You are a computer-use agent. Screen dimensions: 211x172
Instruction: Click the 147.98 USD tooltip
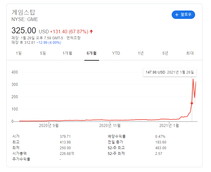tap(170, 72)
